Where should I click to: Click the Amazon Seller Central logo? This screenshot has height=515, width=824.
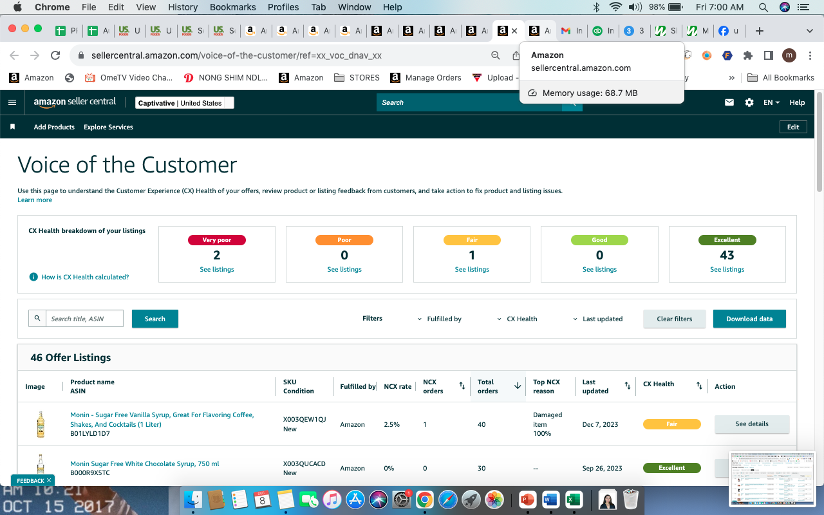pyautogui.click(x=75, y=102)
